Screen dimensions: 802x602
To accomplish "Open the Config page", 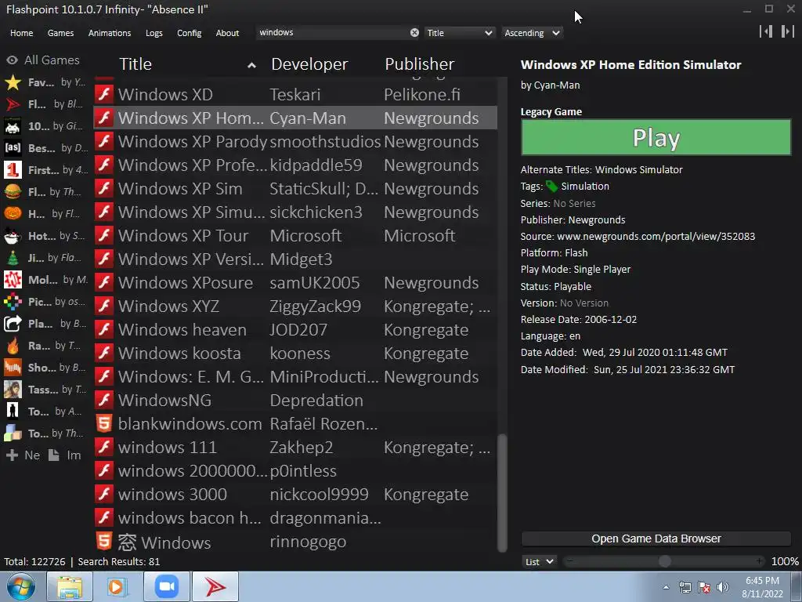I will (x=190, y=33).
